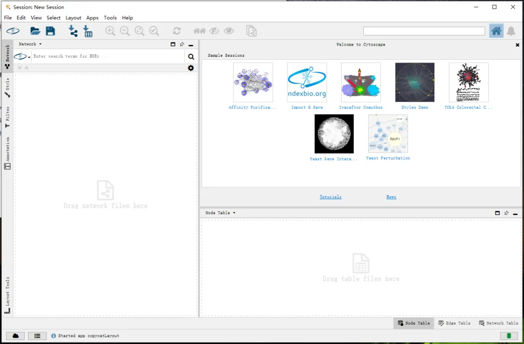Open the Help menu
524x344 pixels.
127,18
